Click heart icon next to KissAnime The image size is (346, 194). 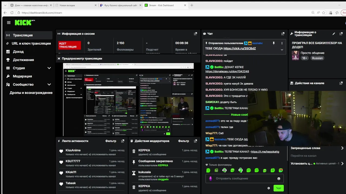click(x=61, y=151)
